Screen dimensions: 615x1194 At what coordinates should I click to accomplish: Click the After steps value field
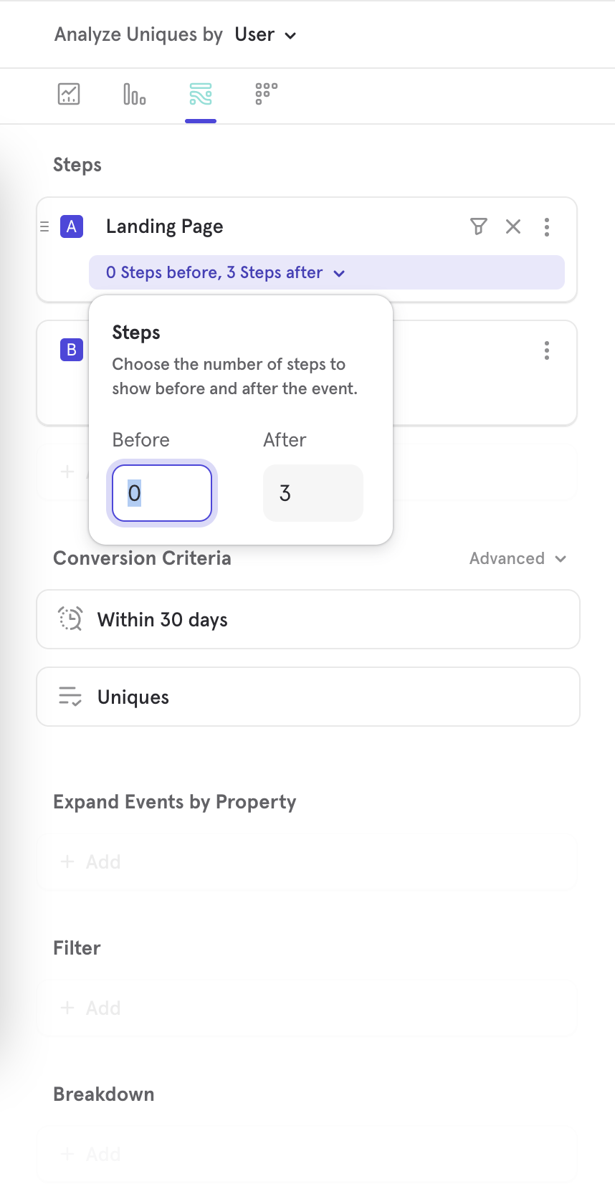pyautogui.click(x=313, y=493)
